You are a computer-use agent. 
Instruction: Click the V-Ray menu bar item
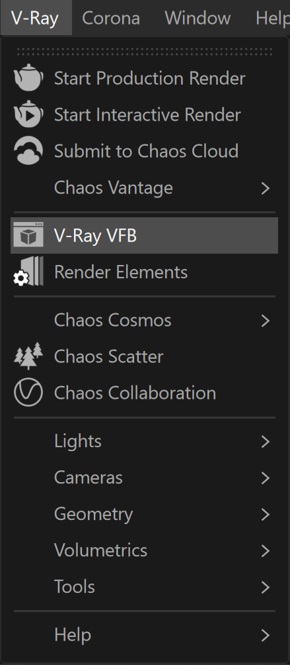click(35, 18)
